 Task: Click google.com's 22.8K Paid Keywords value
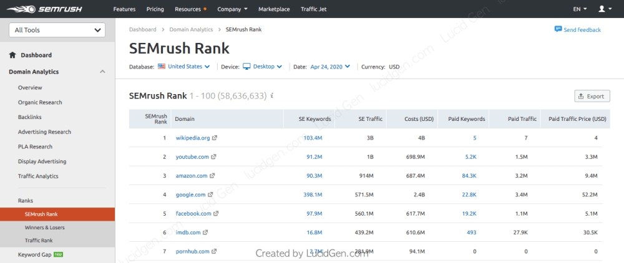coord(469,194)
